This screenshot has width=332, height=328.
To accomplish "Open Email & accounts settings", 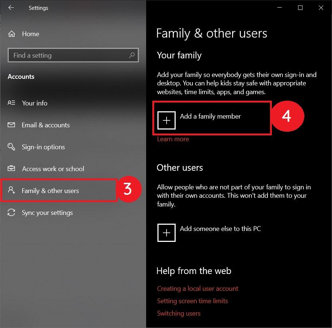I will (x=46, y=125).
